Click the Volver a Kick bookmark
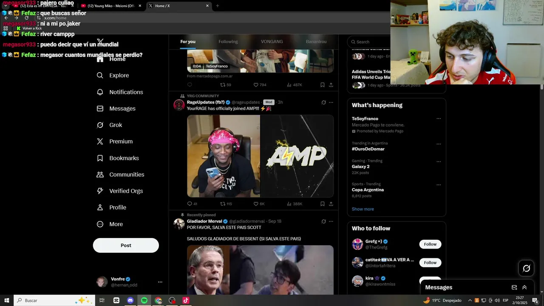This screenshot has width=544, height=306. (29, 28)
